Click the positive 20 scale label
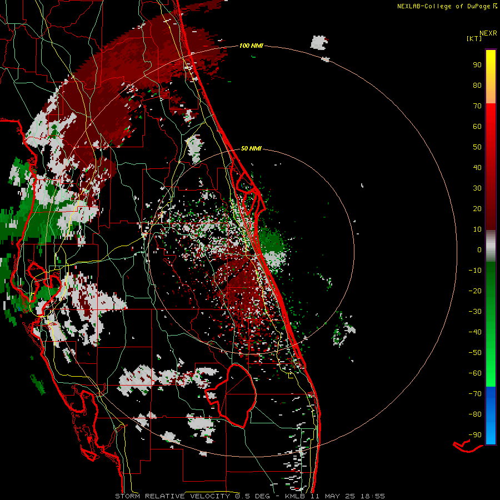Viewport: 500px width, 500px height. (x=477, y=208)
